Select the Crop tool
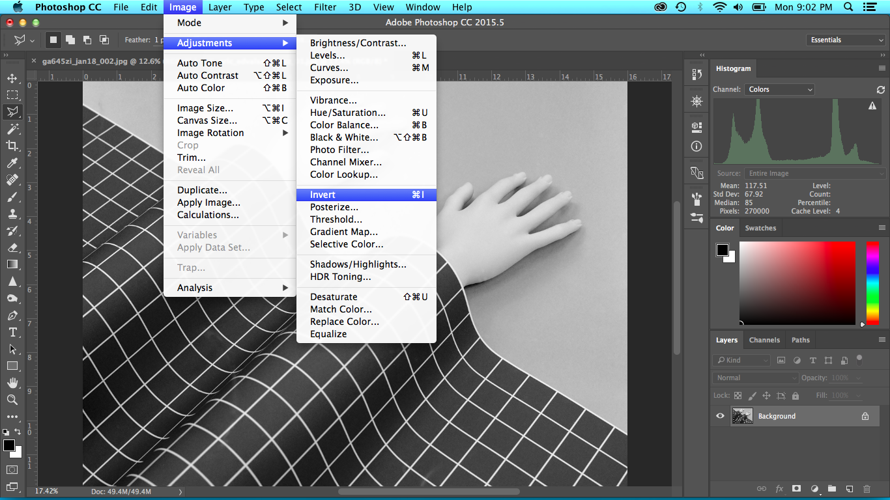The image size is (890, 500). coord(12,146)
